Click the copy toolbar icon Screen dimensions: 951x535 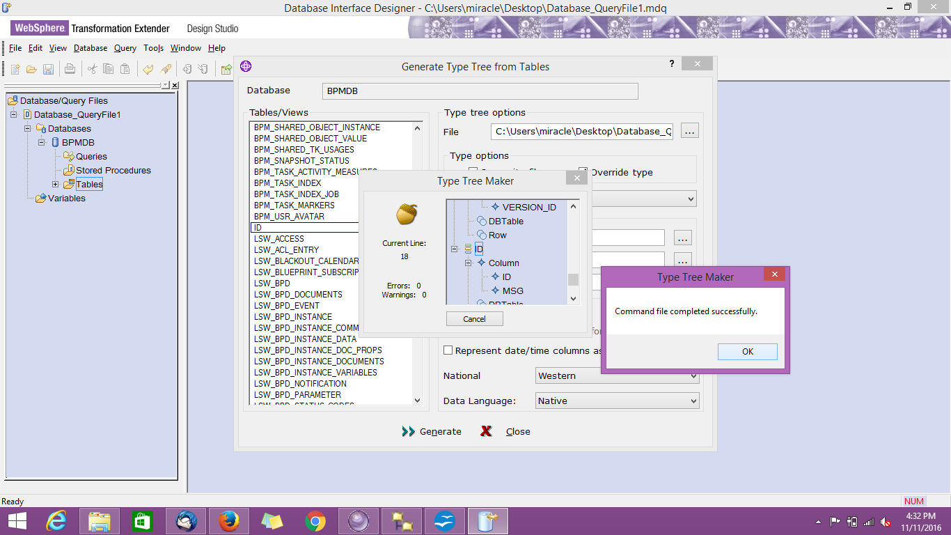click(x=109, y=68)
